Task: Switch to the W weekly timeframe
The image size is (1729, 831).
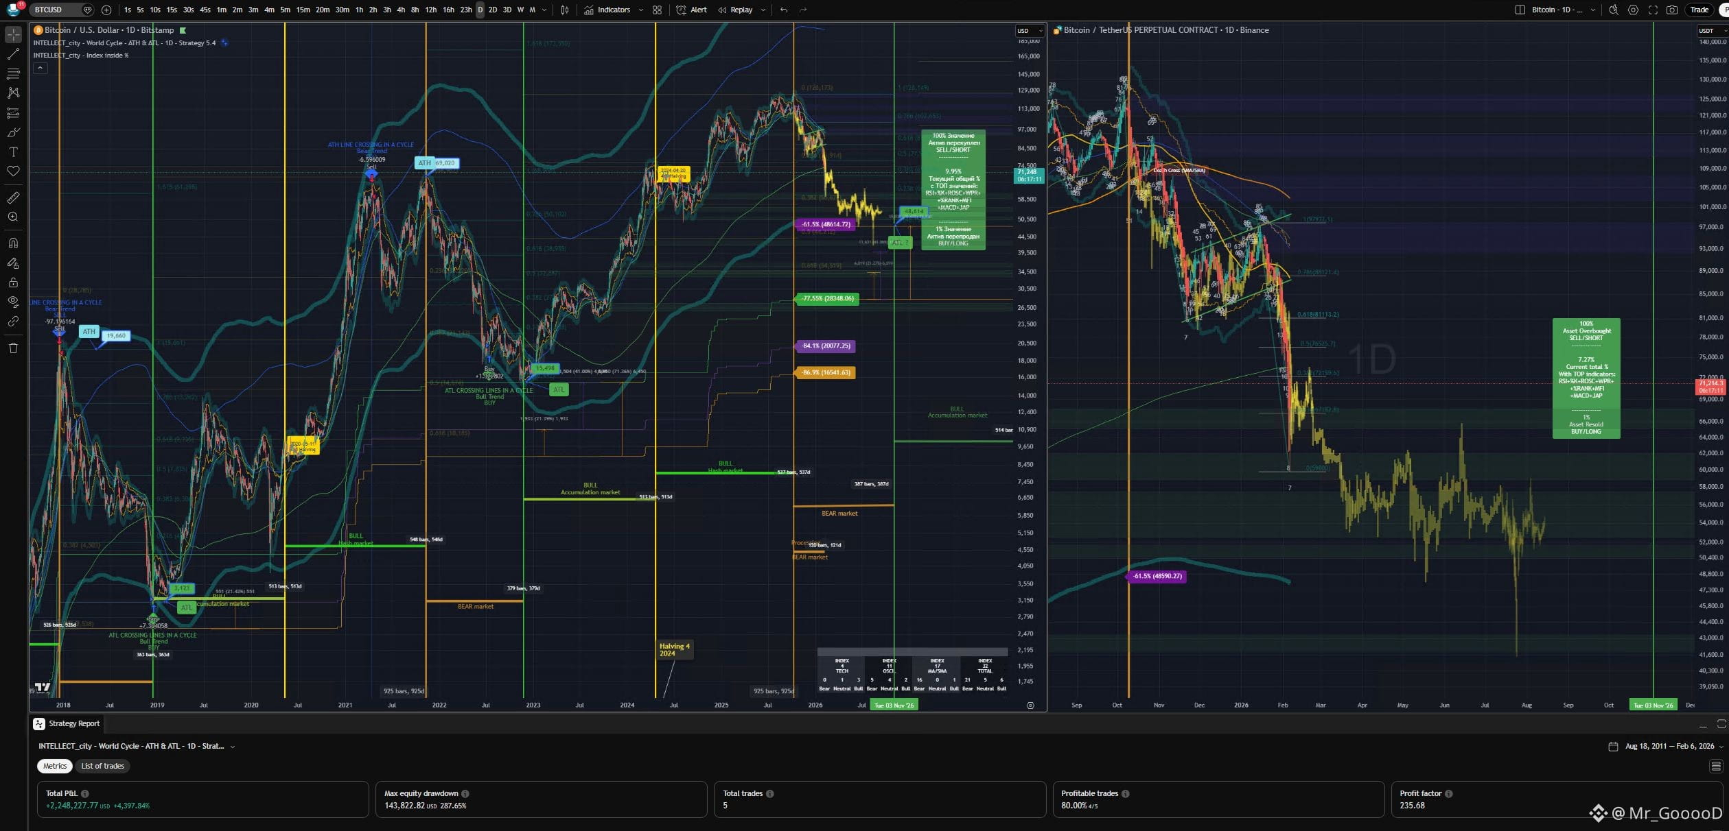Action: [x=520, y=10]
